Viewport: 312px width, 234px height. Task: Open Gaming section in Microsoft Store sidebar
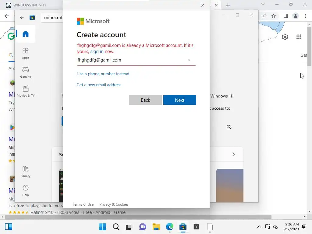pos(26,72)
